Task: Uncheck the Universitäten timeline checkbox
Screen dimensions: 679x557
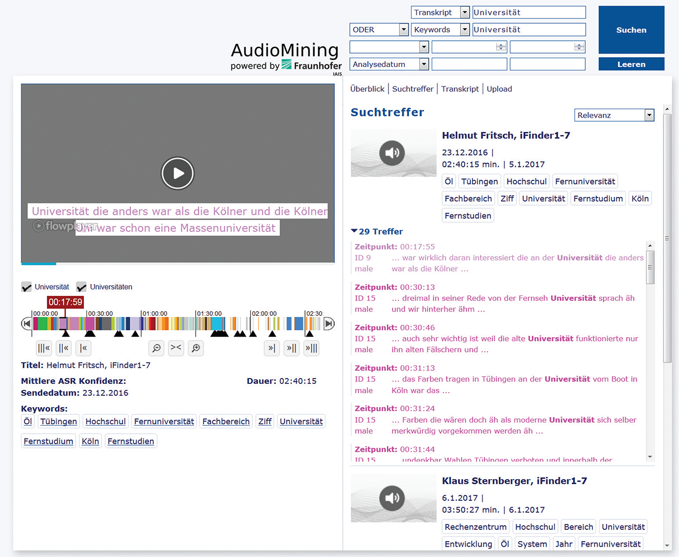Action: pyautogui.click(x=81, y=287)
